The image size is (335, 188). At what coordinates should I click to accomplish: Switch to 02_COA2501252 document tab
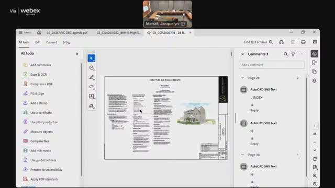point(118,32)
